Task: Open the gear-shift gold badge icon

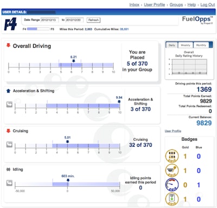Action: coord(172,156)
